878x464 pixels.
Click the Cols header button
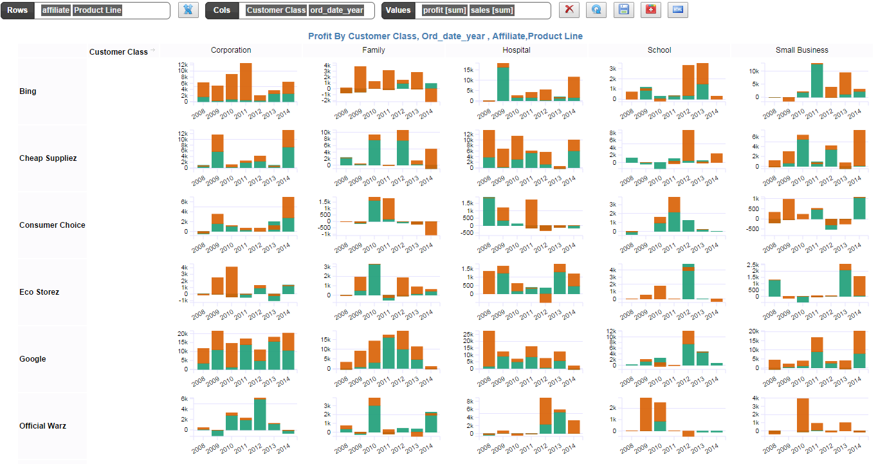221,10
